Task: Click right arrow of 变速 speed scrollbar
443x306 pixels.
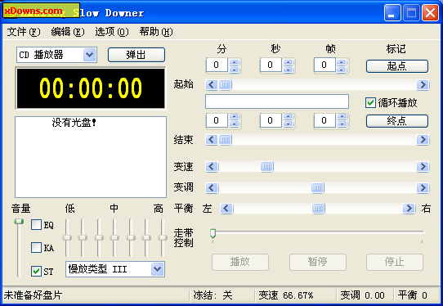Action: click(x=423, y=167)
